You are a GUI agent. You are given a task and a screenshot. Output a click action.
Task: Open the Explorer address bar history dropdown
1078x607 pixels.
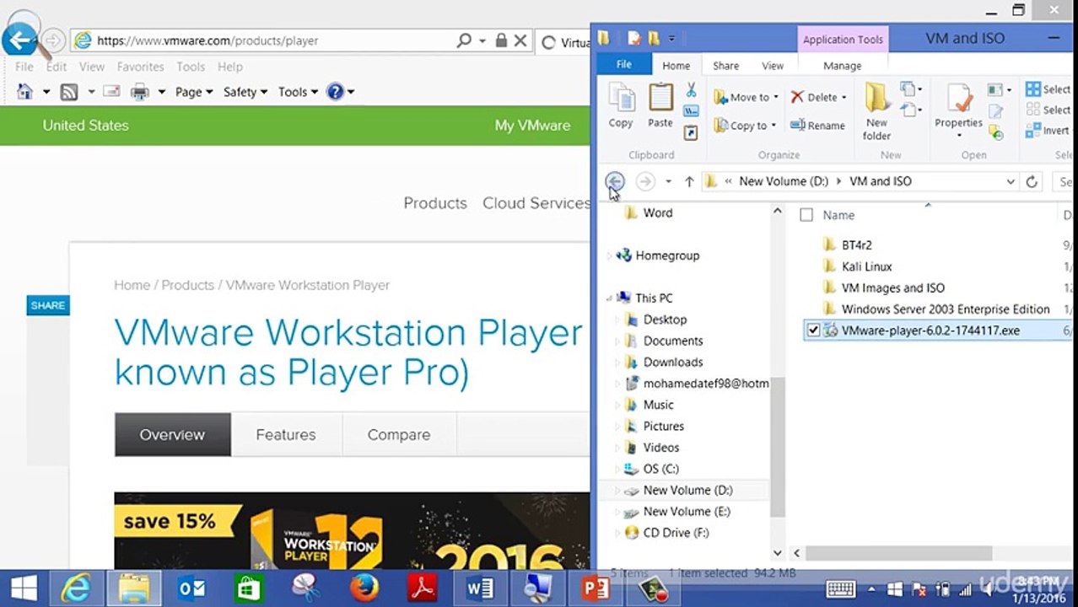click(x=1010, y=181)
